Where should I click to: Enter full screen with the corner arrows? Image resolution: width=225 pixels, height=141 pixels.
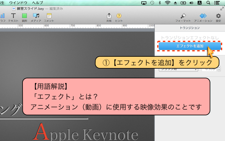pos(222,9)
